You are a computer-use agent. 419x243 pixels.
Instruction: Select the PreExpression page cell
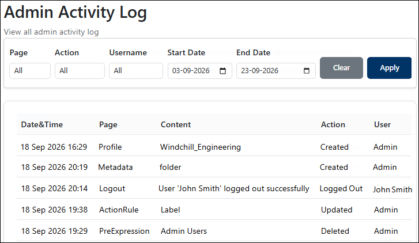coord(124,231)
